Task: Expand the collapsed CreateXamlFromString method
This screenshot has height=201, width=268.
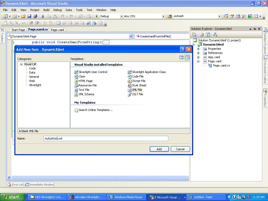Action: tap(13, 42)
